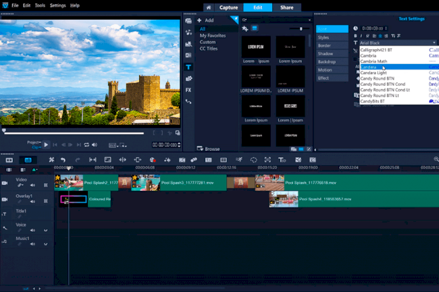Adjust the library thumbnail size slider

(x=300, y=28)
